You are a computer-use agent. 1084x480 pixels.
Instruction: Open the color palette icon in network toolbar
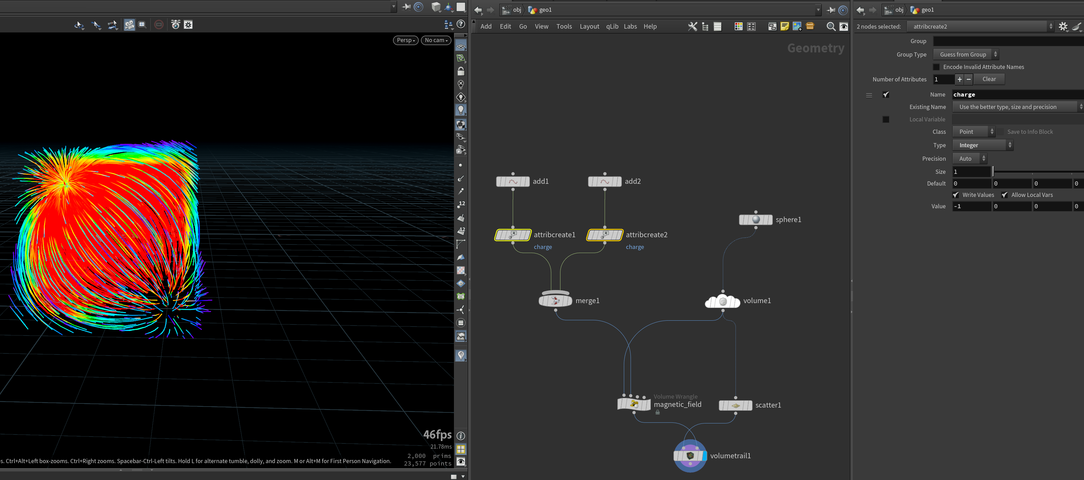[x=738, y=27]
